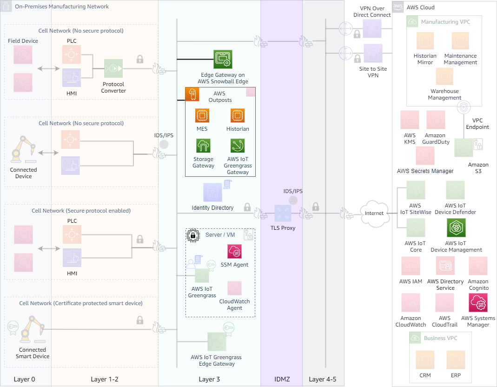
Task: Click the CloudWatch Agent icon
Action: pyautogui.click(x=235, y=288)
